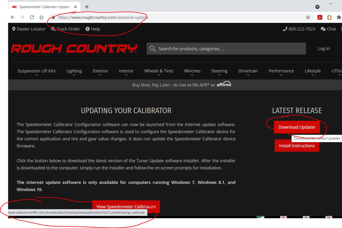Expand the chevron under Lifestyle
This screenshot has height=228, width=342.
click(313, 75)
